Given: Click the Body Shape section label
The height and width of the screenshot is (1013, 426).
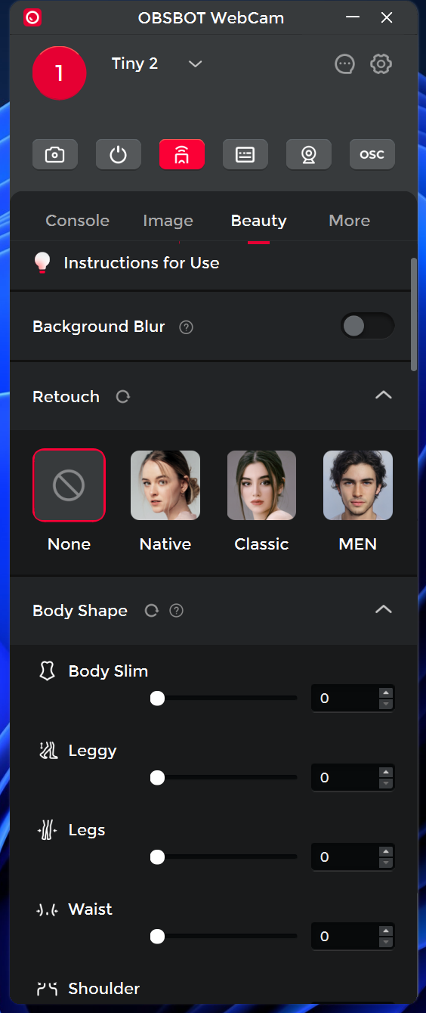Looking at the screenshot, I should coord(80,611).
